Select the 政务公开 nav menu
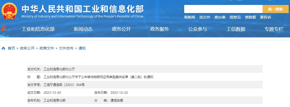 coord(121,29)
